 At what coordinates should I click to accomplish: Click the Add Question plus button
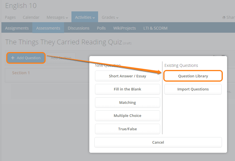click(x=26, y=58)
